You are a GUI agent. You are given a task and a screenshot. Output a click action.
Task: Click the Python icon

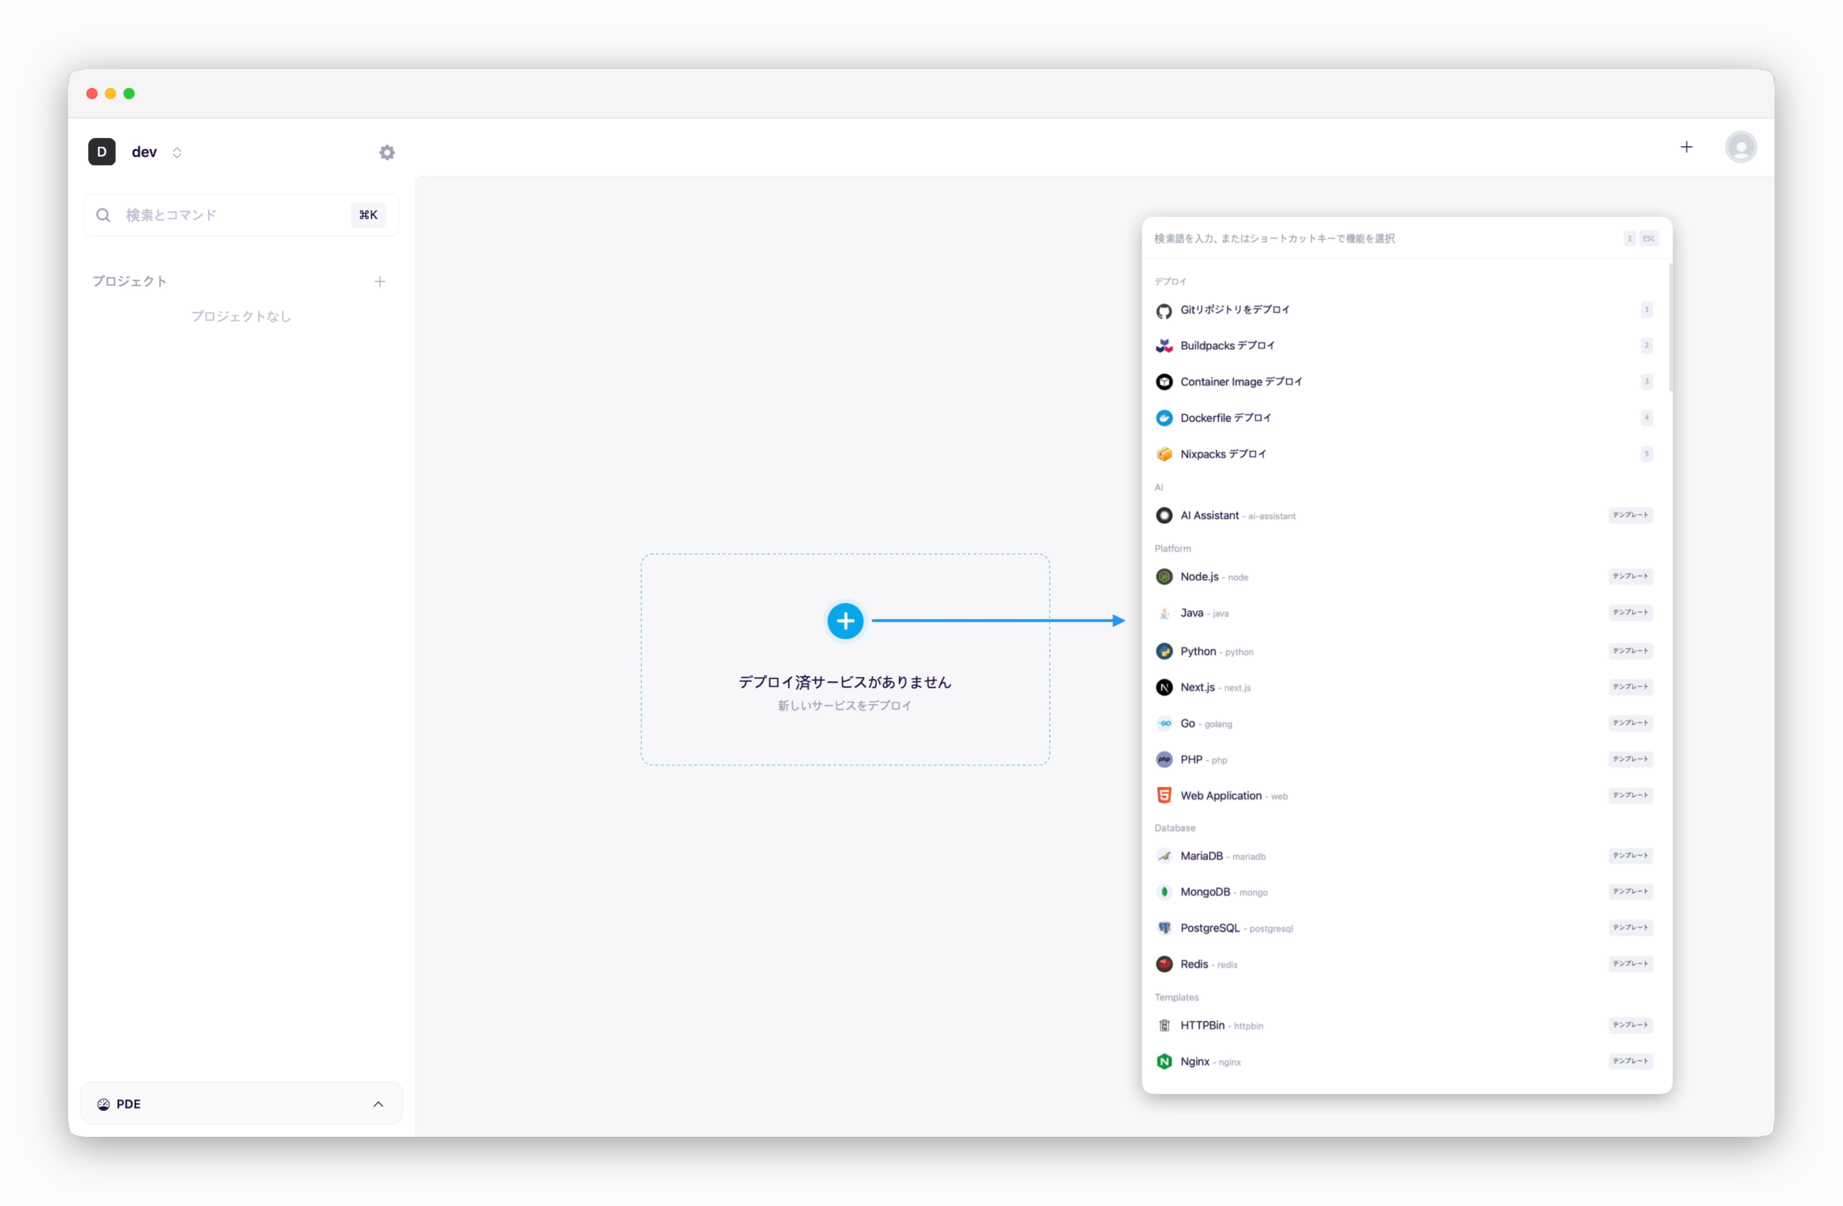[x=1164, y=650]
